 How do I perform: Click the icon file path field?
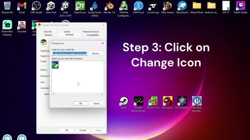(70, 53)
